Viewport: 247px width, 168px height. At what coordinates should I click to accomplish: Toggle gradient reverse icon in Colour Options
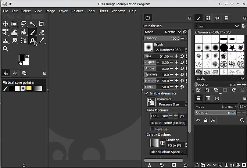coord(162,143)
